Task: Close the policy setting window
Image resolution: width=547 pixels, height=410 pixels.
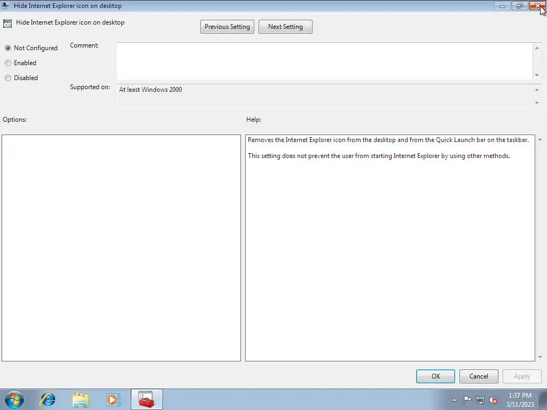Action: 537,6
